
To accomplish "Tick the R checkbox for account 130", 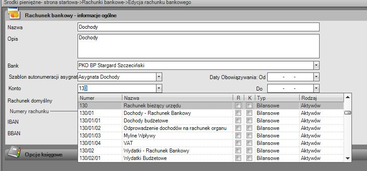I will (x=238, y=106).
